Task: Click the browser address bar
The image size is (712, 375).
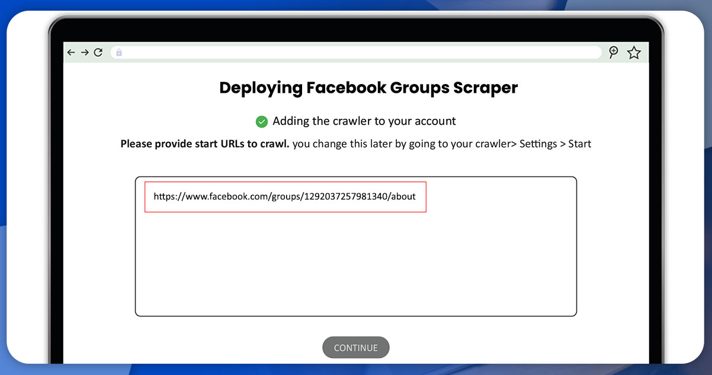Action: click(355, 52)
